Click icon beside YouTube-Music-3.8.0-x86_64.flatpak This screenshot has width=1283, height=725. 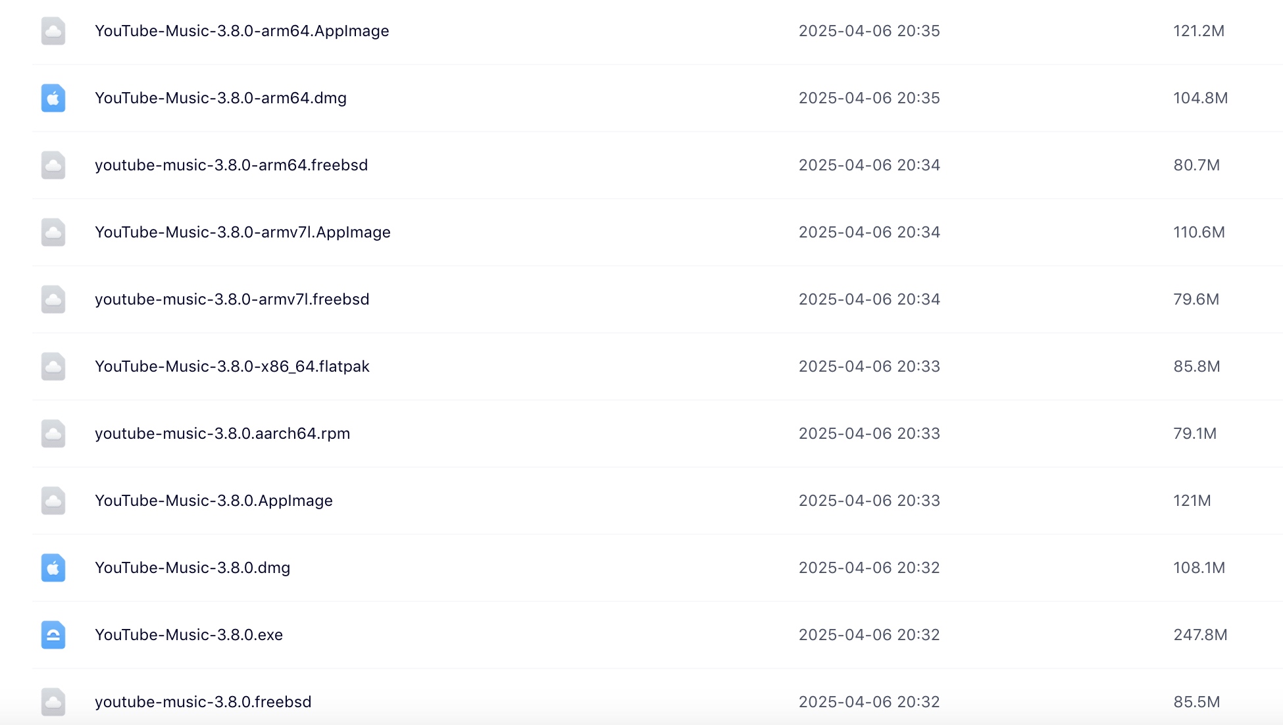[53, 366]
